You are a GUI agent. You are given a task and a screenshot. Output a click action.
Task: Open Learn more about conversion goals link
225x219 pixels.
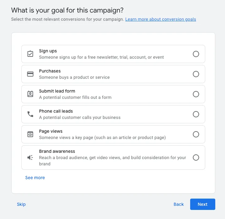coord(161,19)
